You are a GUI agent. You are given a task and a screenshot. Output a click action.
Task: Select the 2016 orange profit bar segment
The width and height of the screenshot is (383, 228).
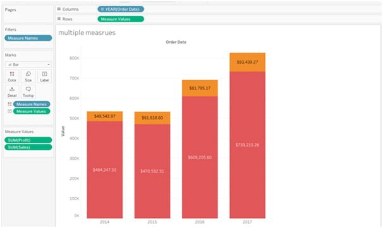(x=200, y=88)
